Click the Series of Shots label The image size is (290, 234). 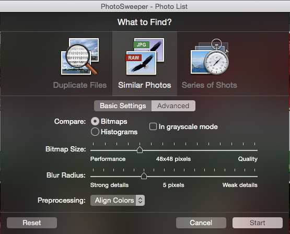tap(210, 85)
